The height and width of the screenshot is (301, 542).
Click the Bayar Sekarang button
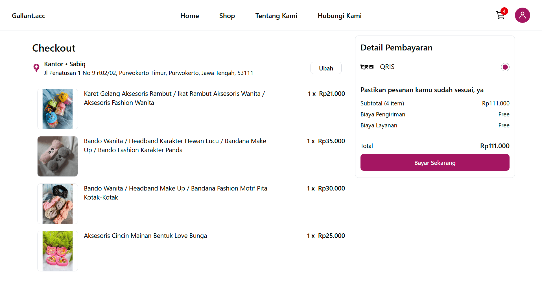point(435,162)
